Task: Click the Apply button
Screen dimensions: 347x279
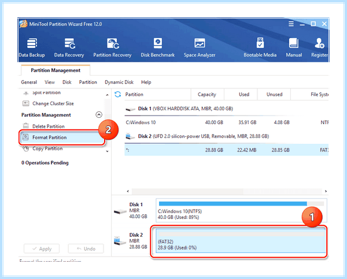Action: click(42, 249)
